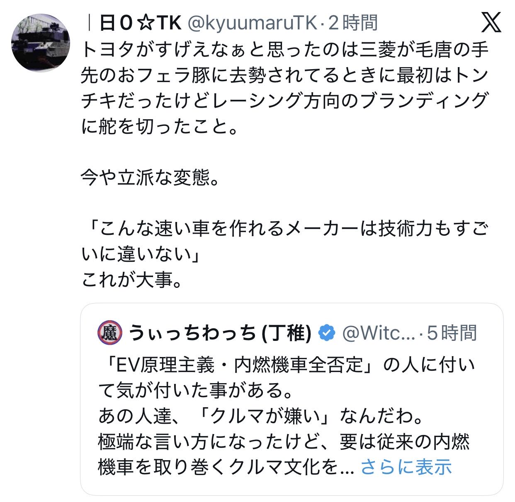Select the 今や立派な変態。 line
Viewport: 515px width, 502px height.
click(x=150, y=178)
